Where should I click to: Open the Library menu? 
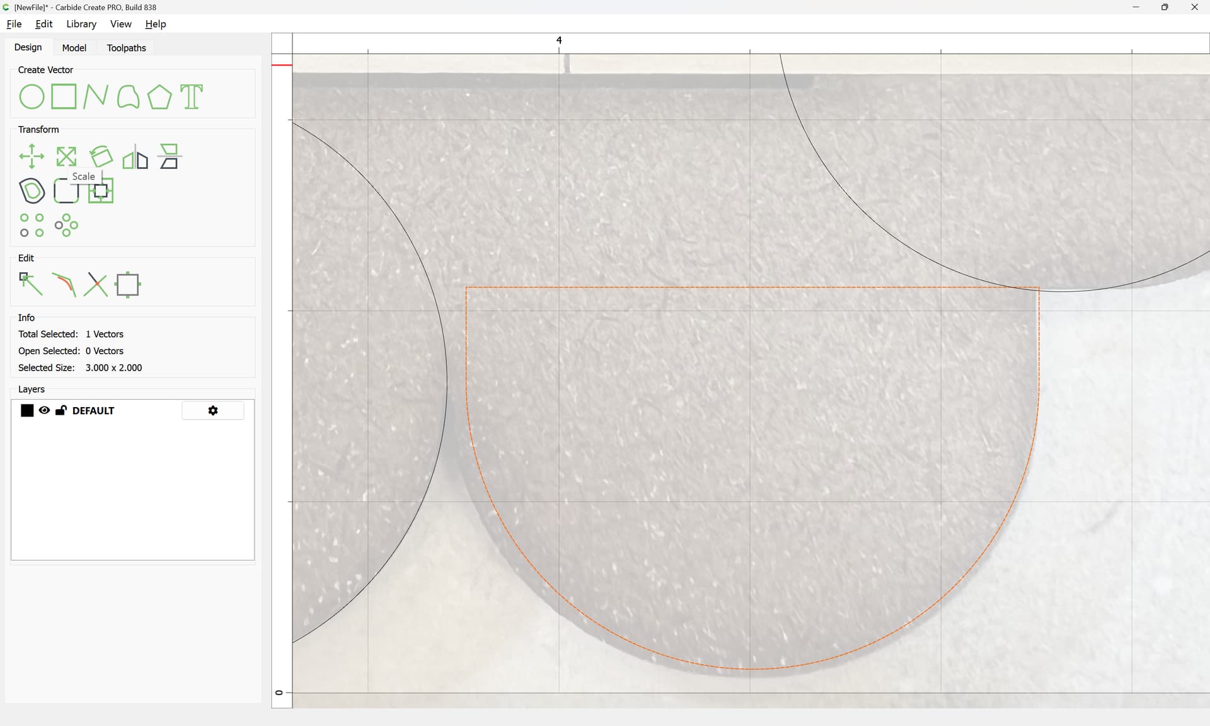[81, 24]
